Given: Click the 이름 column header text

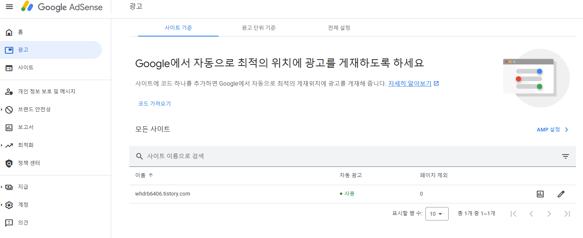Looking at the screenshot, I should [x=140, y=175].
